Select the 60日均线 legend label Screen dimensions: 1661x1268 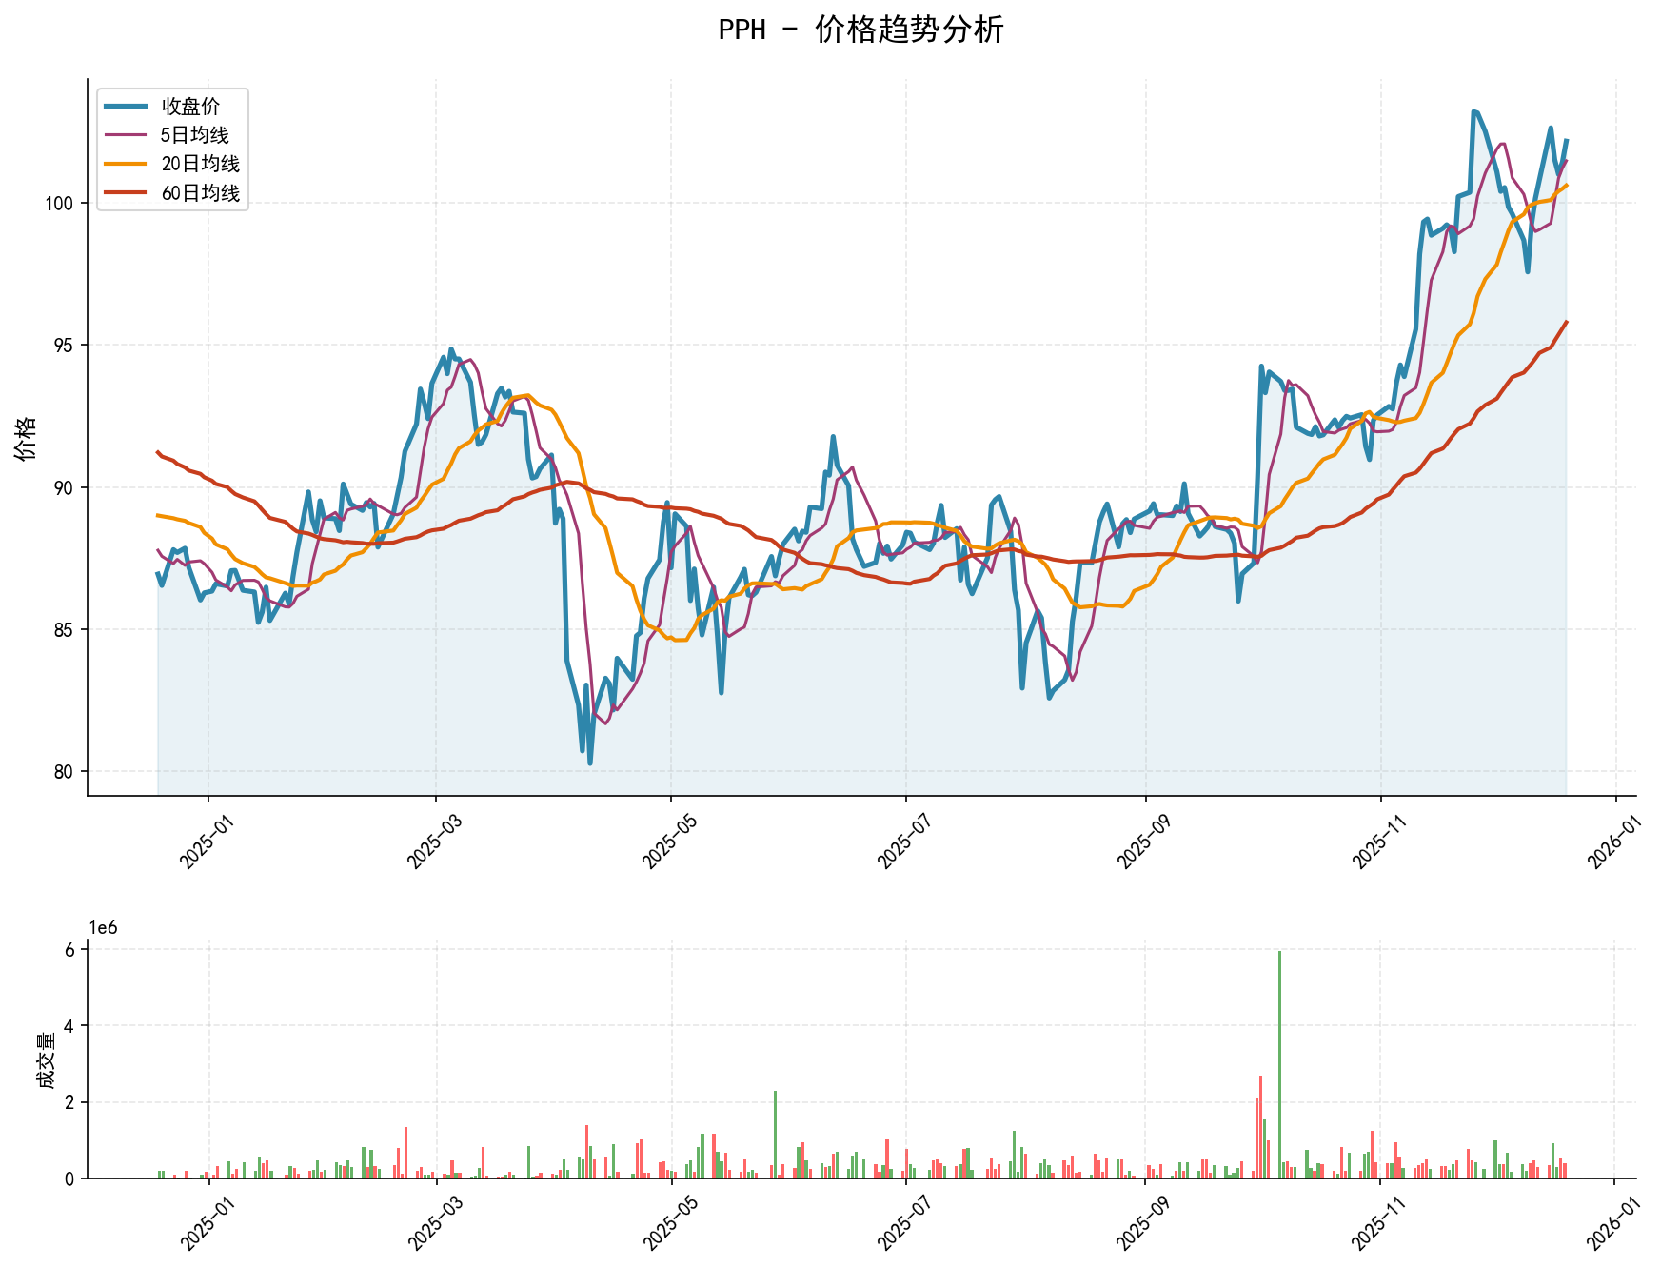[x=200, y=192]
